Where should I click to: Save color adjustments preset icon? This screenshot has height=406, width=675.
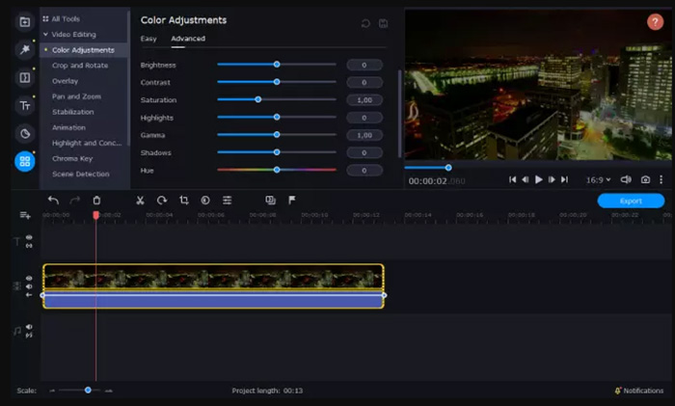383,24
